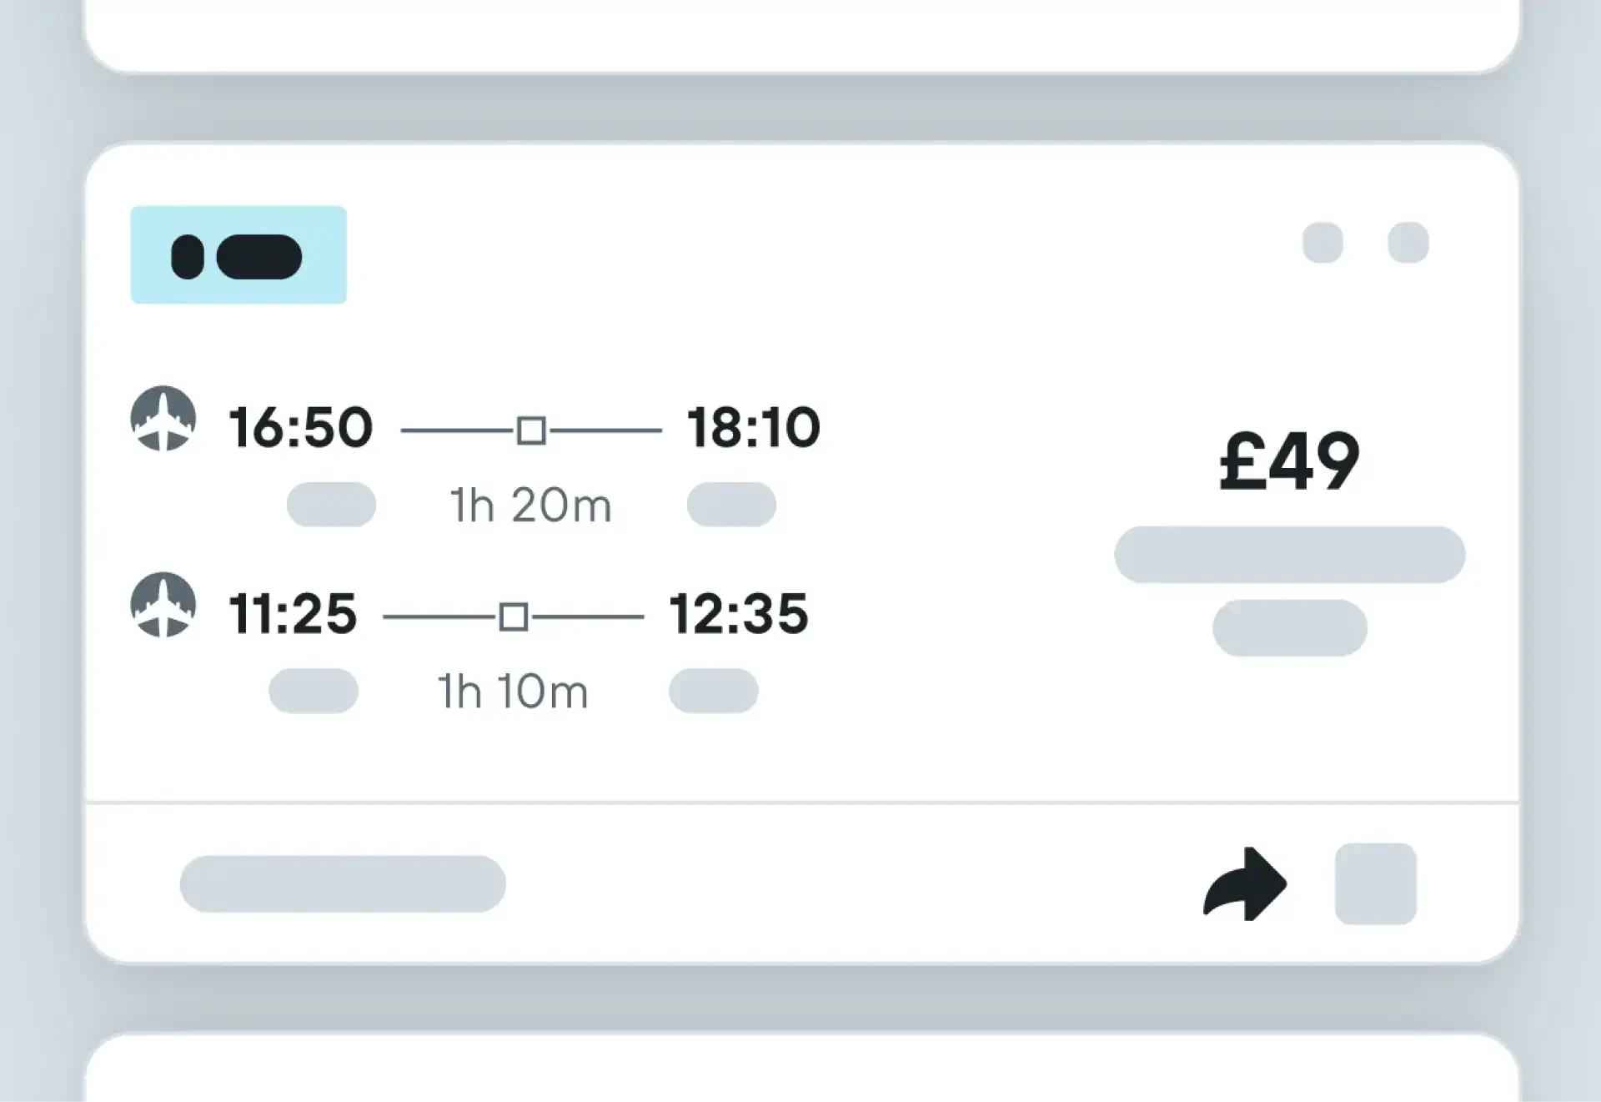
Task: Click the 11:25 departure time
Action: point(293,614)
